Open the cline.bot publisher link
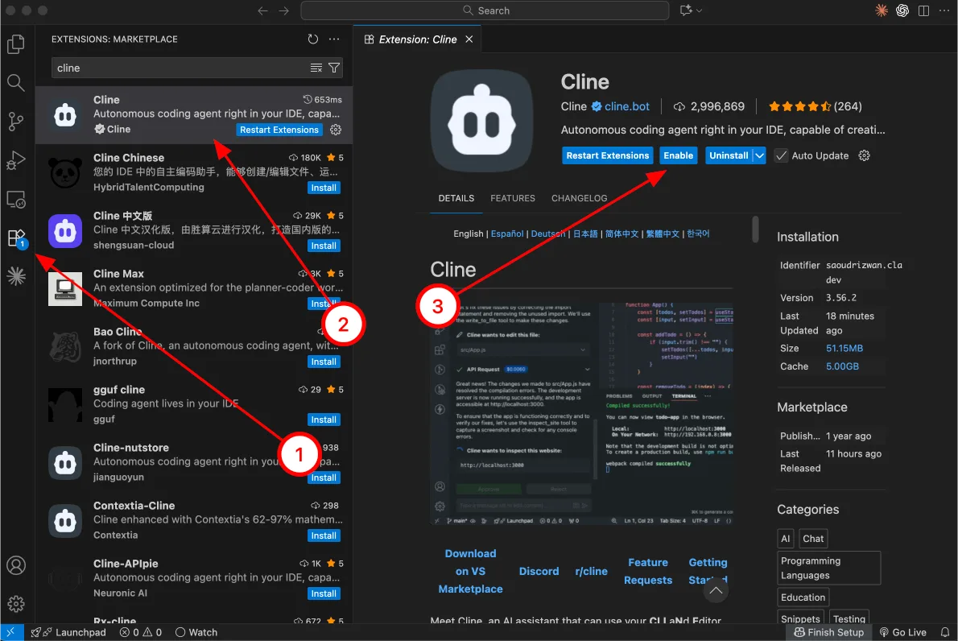958x641 pixels. point(626,106)
